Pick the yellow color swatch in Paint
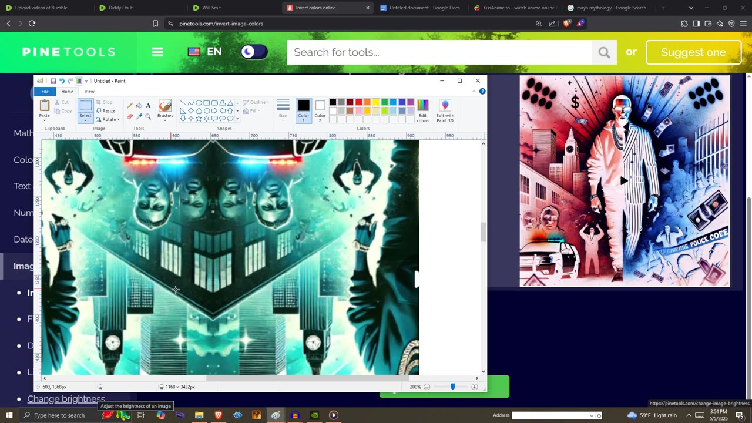Image resolution: width=752 pixels, height=423 pixels. (x=376, y=103)
